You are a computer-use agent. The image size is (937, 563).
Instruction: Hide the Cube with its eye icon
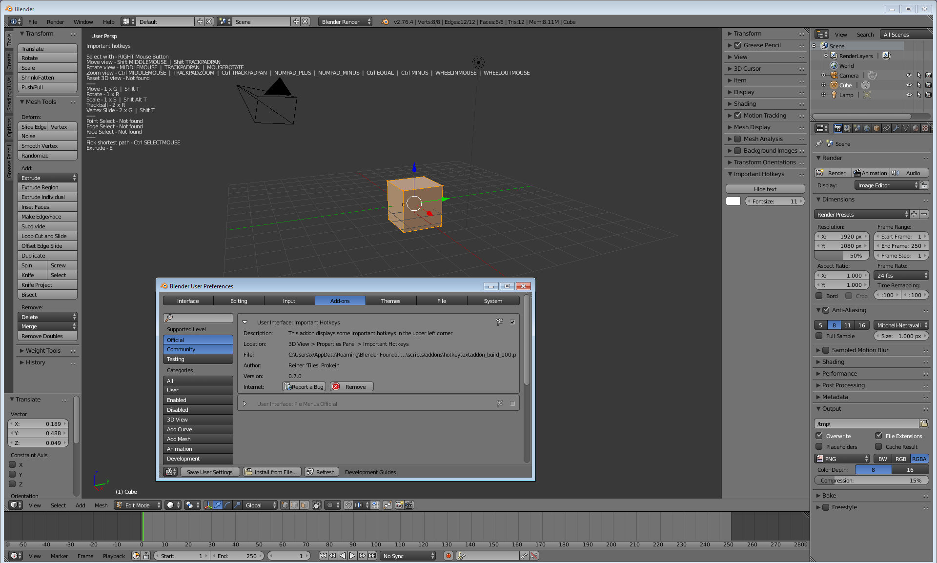909,85
